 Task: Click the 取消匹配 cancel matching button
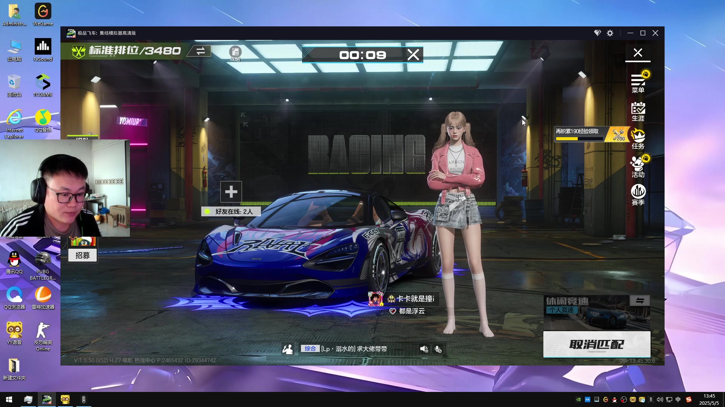[x=597, y=344]
